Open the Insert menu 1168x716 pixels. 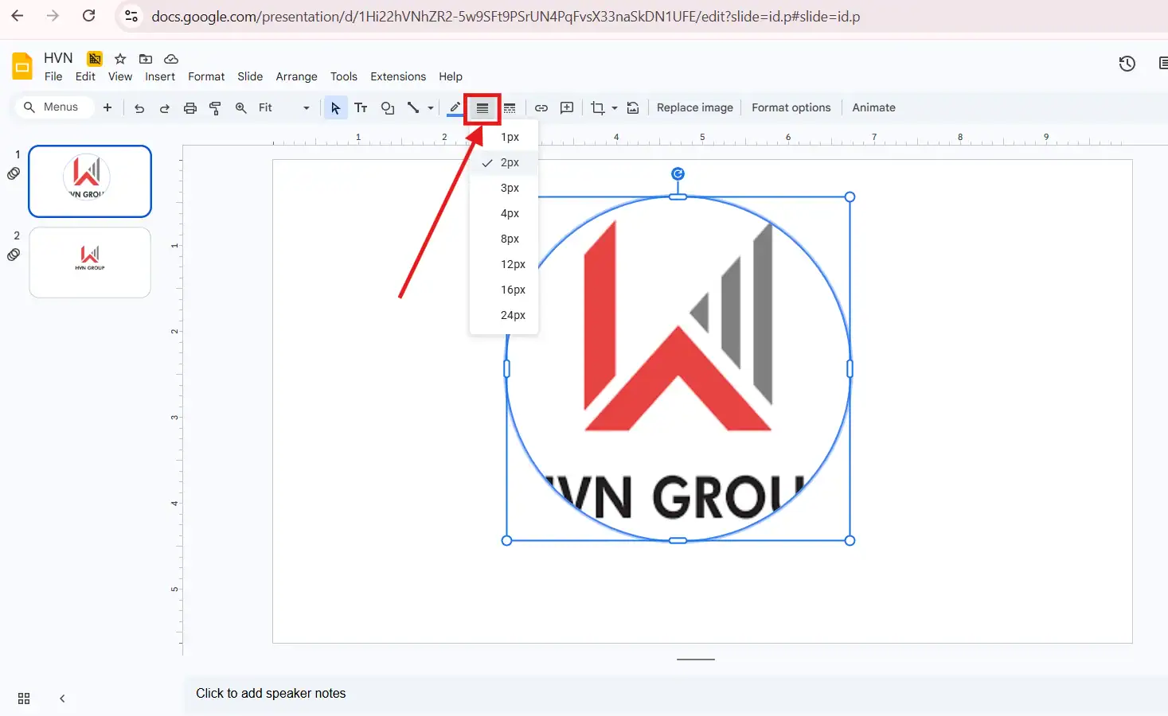(160, 76)
